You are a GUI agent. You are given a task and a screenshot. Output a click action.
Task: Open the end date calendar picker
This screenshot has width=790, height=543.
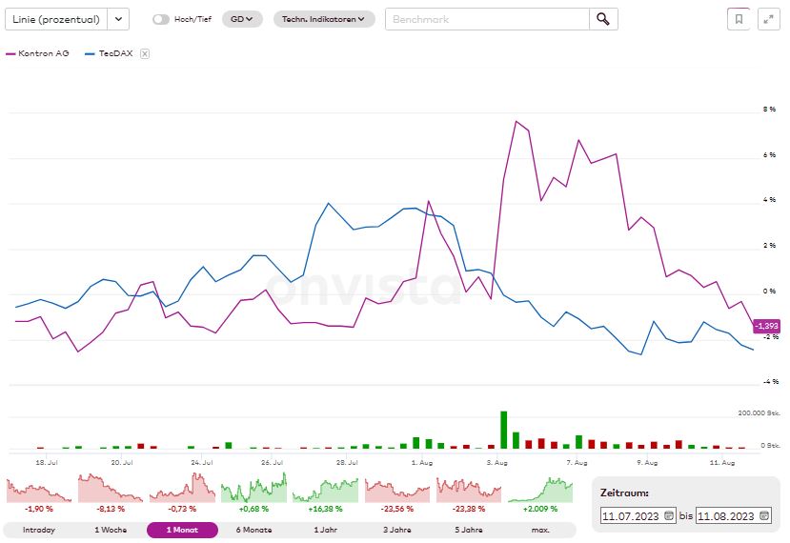762,515
